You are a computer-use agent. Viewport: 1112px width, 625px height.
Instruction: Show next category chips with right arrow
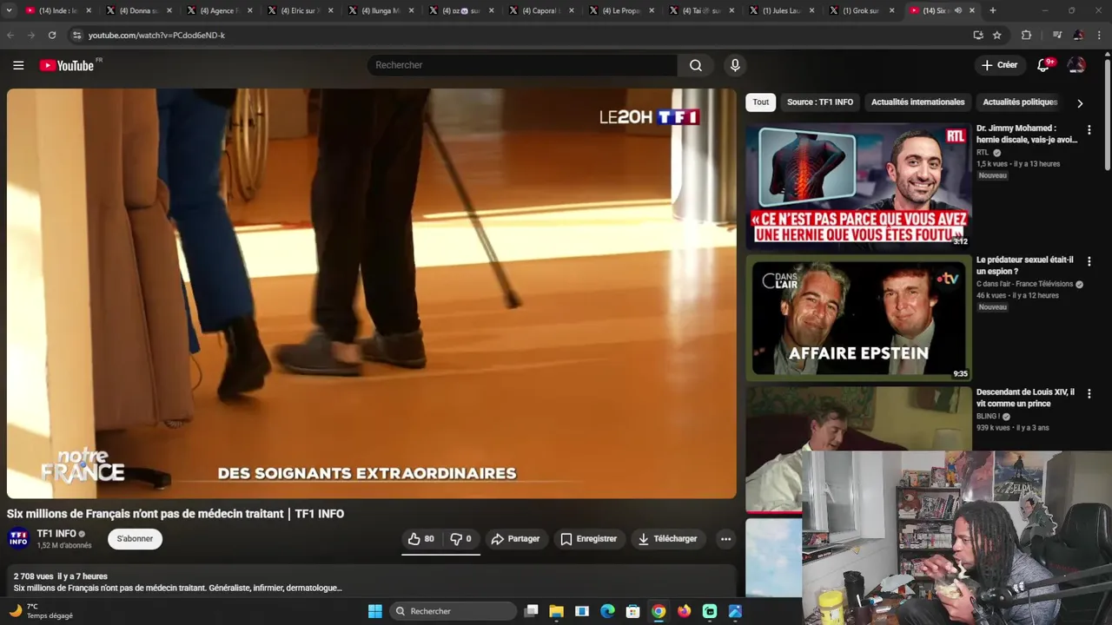click(x=1080, y=102)
